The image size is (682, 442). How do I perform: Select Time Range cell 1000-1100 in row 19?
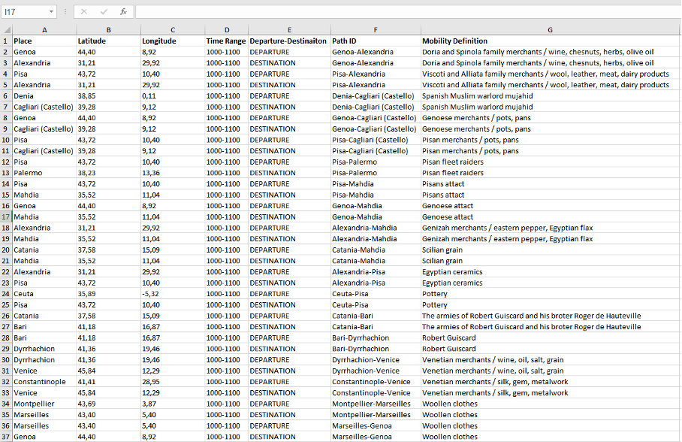tap(227, 239)
